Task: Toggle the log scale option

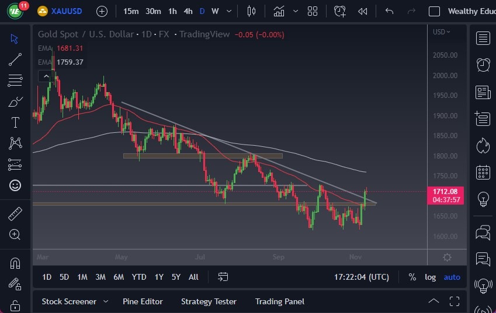Action: tap(431, 277)
